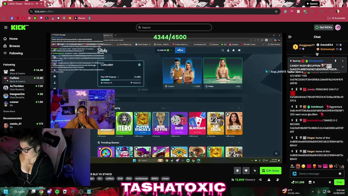Open the weather widget showing 67°F
Screen dimensions: 348x196
tap(291, 192)
